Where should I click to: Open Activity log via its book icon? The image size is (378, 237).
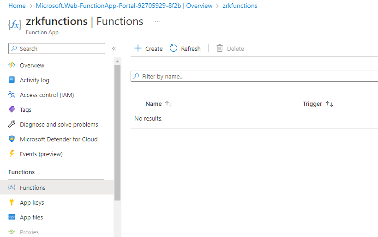pos(12,80)
